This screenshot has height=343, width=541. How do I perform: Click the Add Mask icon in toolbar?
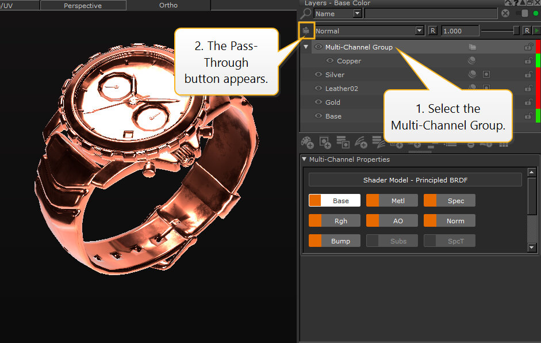pos(325,142)
